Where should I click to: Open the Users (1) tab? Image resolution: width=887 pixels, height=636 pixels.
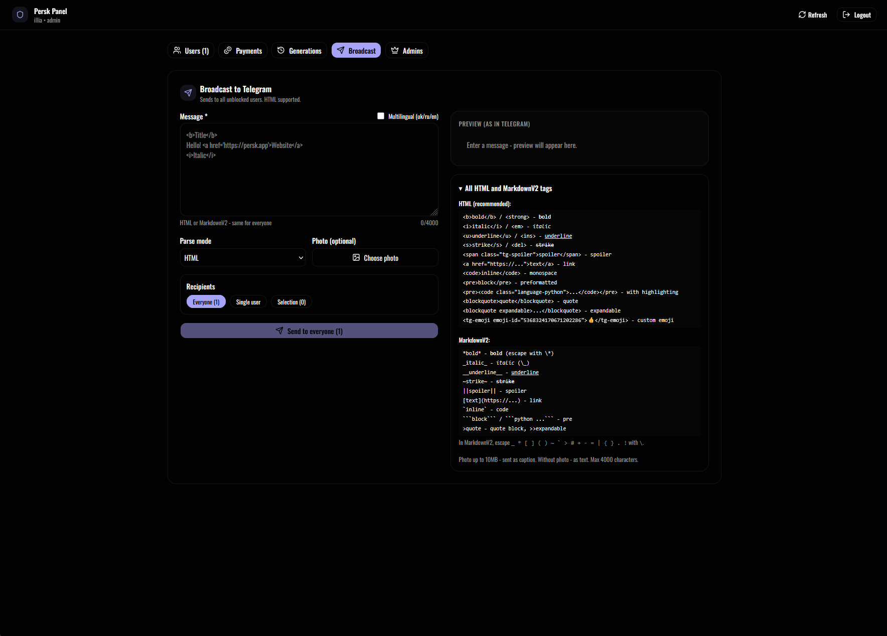click(x=191, y=50)
